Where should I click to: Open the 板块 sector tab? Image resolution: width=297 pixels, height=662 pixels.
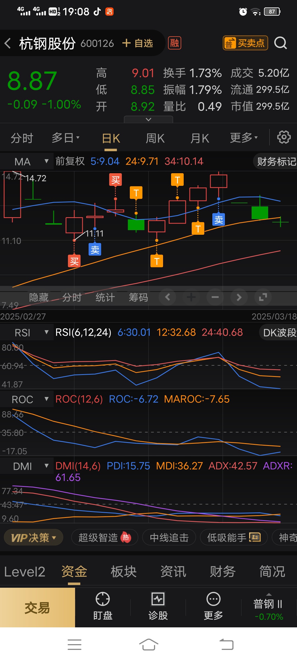(x=124, y=572)
